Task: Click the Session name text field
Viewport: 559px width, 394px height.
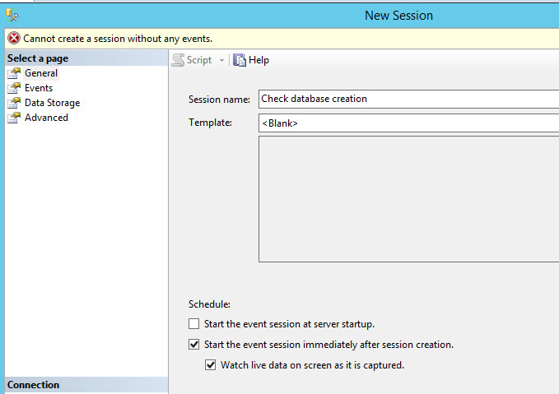Action: click(408, 99)
